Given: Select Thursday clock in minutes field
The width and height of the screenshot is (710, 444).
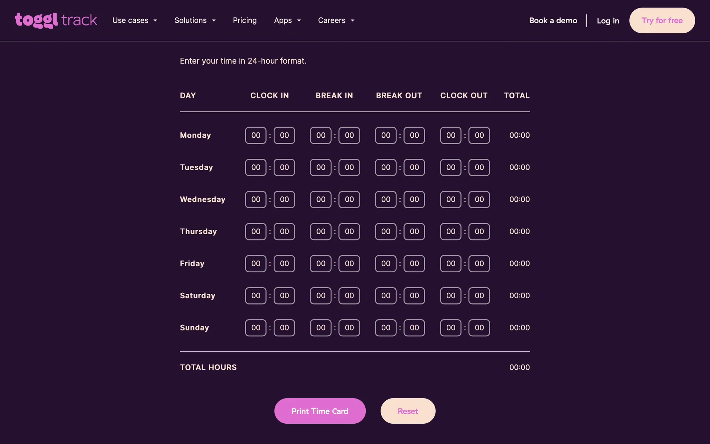Looking at the screenshot, I should point(284,232).
